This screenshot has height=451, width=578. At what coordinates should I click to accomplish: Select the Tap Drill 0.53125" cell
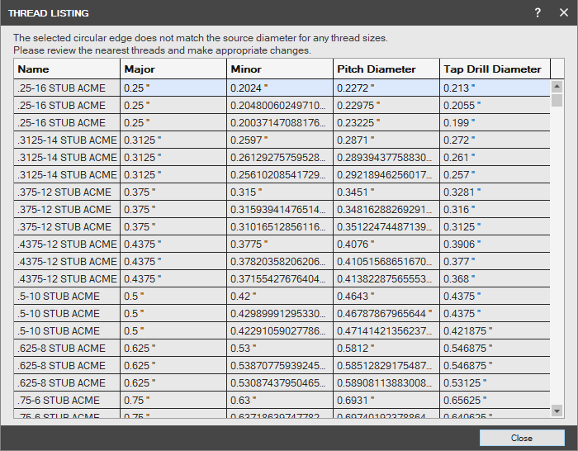pos(495,382)
